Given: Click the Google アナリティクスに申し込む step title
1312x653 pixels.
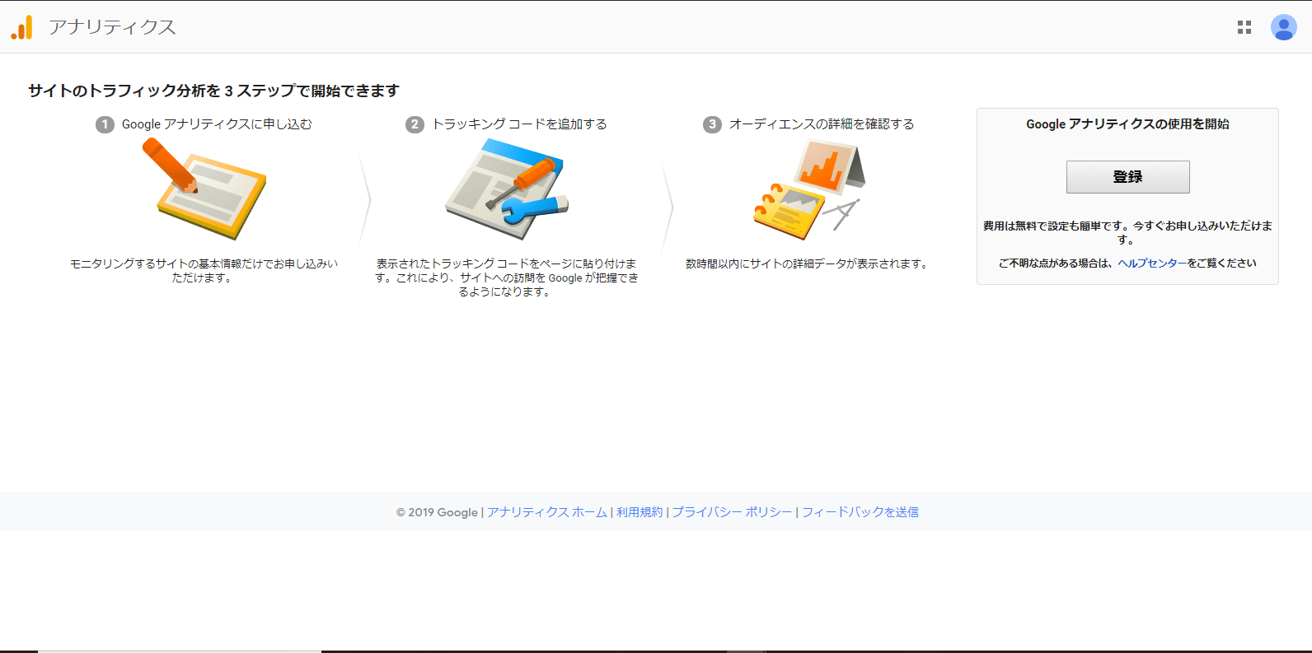Looking at the screenshot, I should pyautogui.click(x=217, y=124).
